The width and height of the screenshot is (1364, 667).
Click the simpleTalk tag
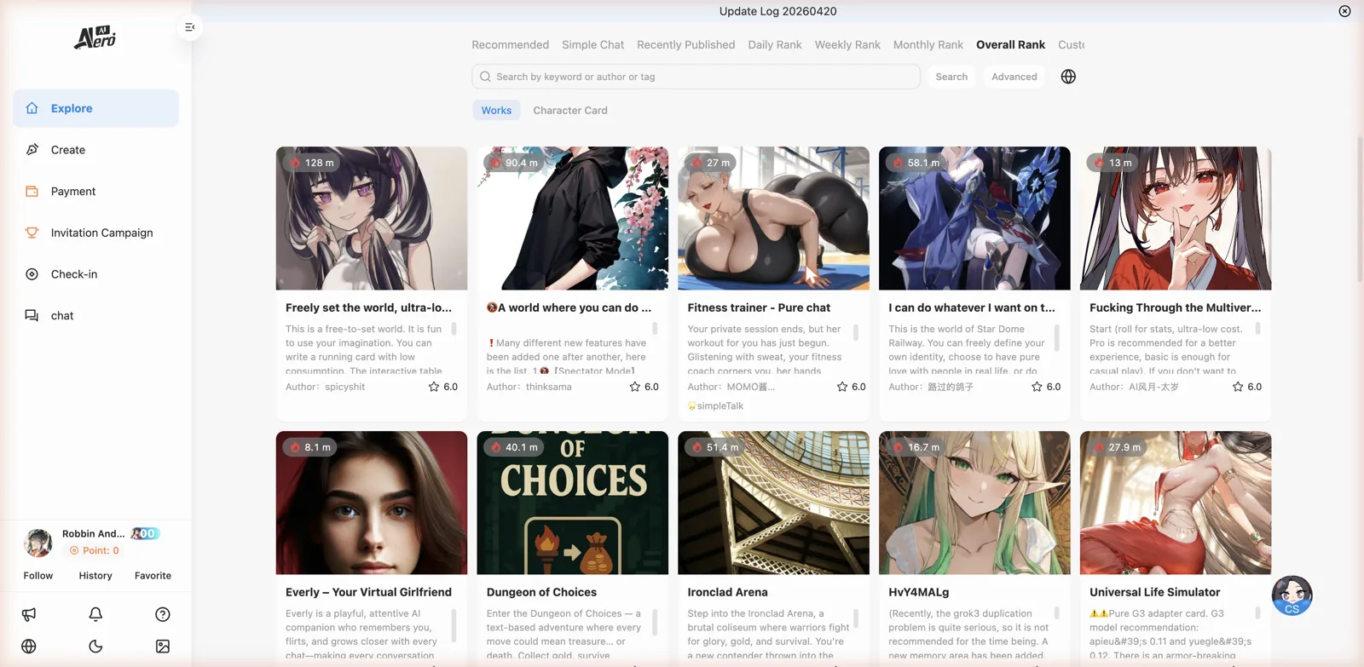pos(716,406)
